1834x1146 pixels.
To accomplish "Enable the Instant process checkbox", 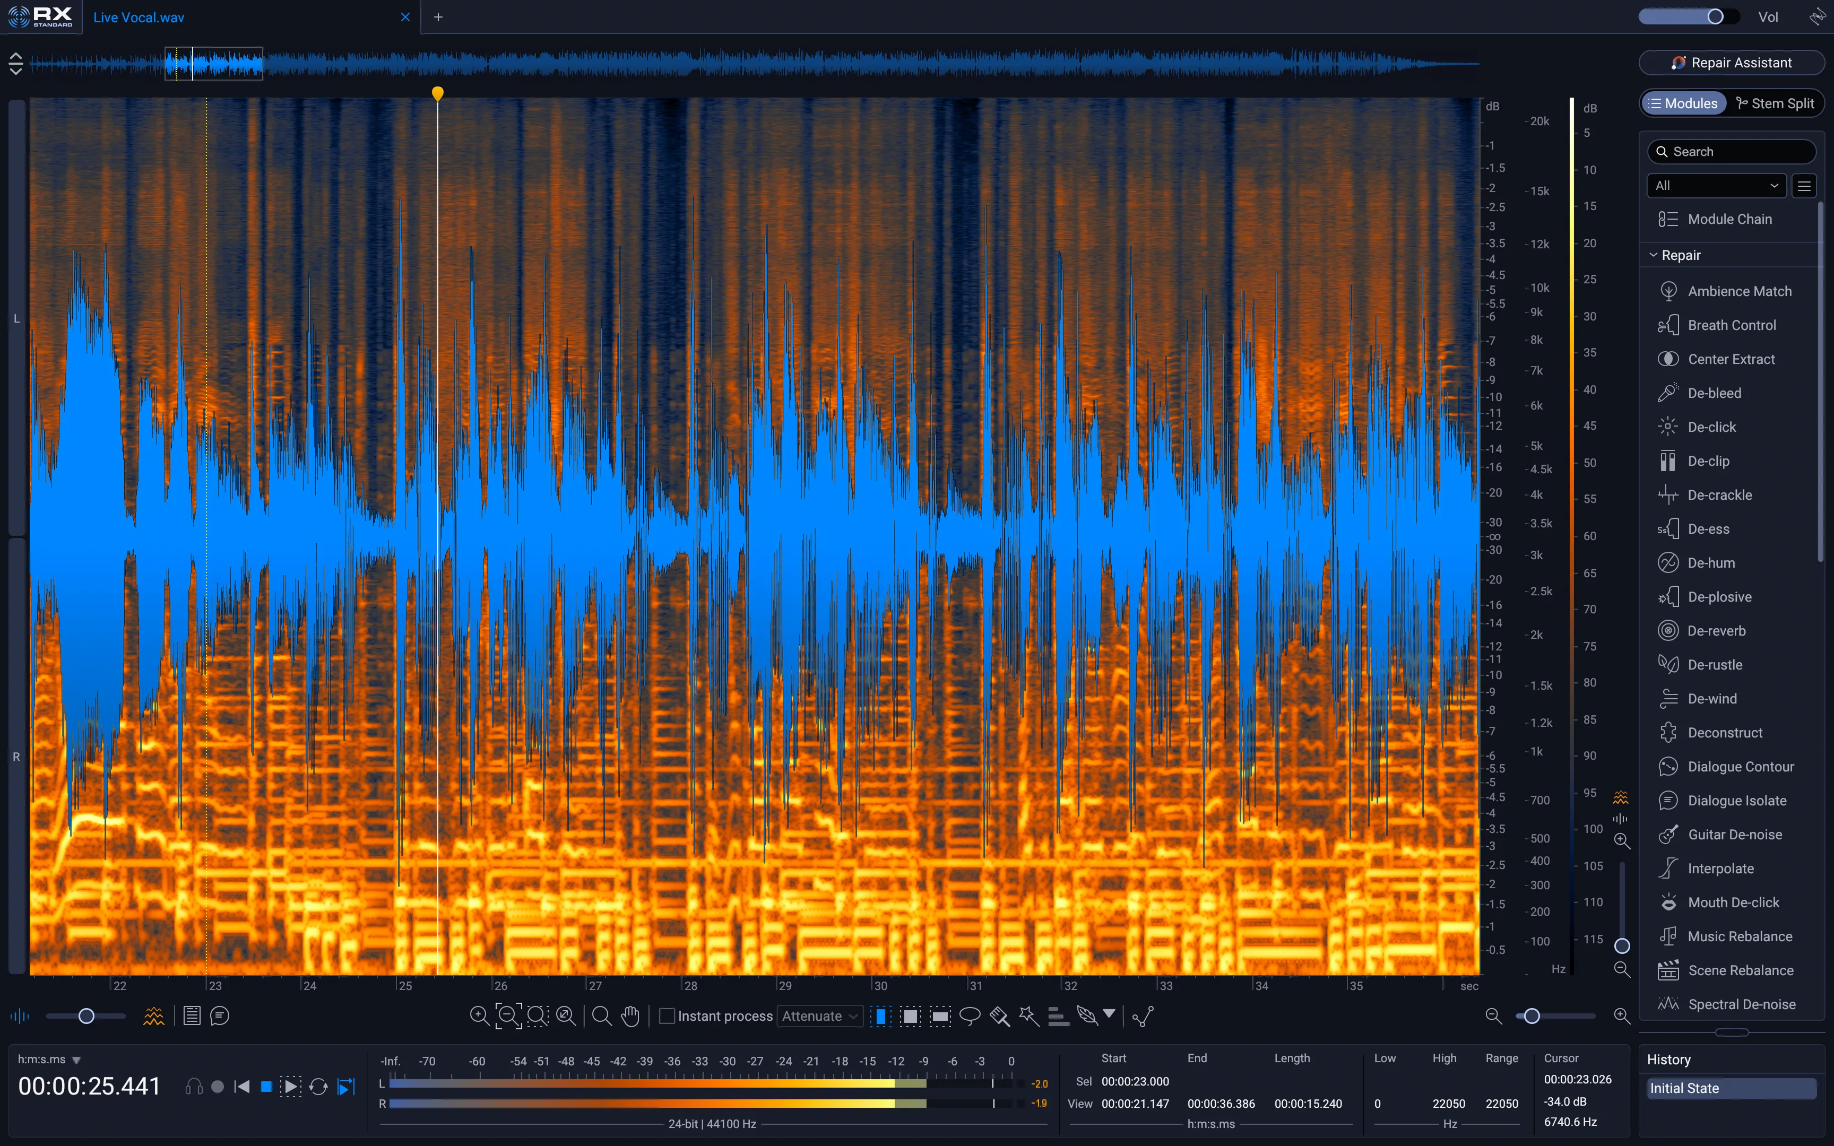I will (668, 1015).
